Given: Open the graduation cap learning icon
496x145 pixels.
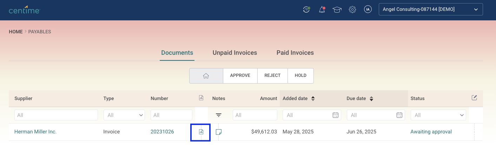Looking at the screenshot, I should click(337, 9).
